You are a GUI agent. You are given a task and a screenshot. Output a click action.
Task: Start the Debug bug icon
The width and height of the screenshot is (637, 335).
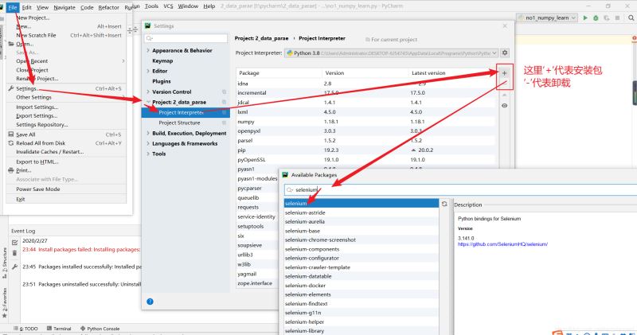coord(596,17)
